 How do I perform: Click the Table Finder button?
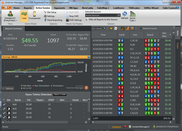pyautogui.click(x=60, y=94)
